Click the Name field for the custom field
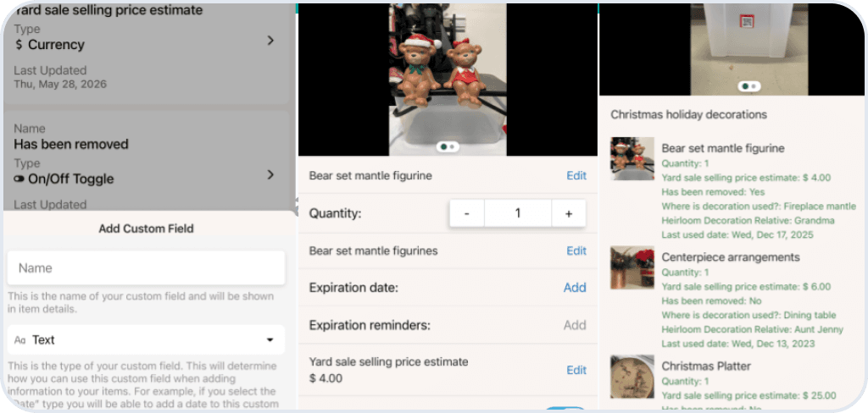Screen dimensions: 868x413 point(146,268)
